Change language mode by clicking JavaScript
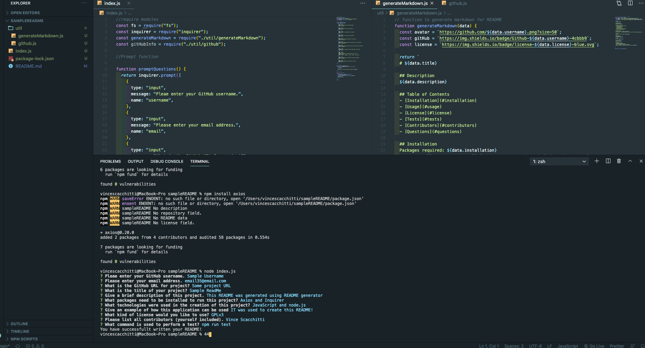Viewport: 645px width, 348px height. (568, 346)
